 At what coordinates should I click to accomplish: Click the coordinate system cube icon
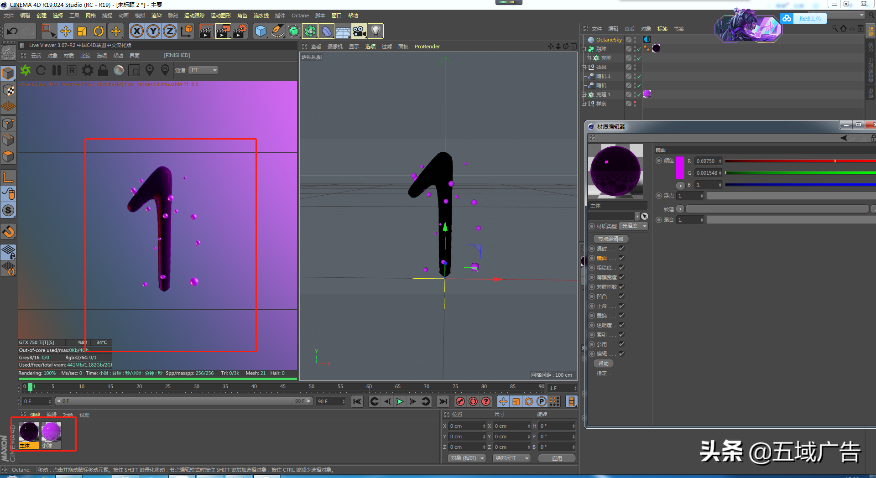[186, 31]
